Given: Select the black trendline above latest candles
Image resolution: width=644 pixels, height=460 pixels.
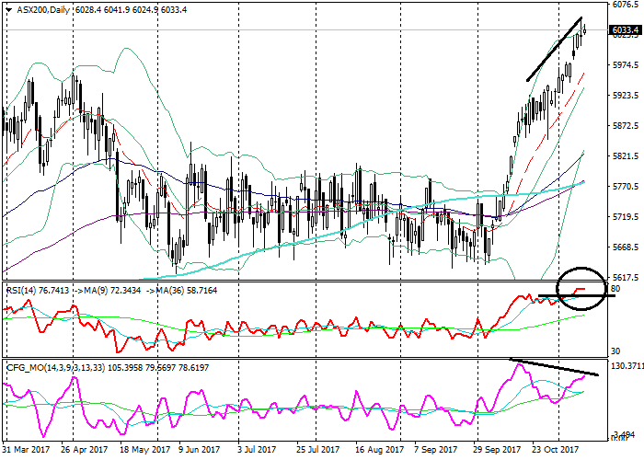Looking at the screenshot, I should pos(554,49).
